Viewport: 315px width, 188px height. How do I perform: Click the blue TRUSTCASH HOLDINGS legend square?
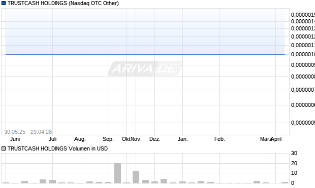pos(4,3)
